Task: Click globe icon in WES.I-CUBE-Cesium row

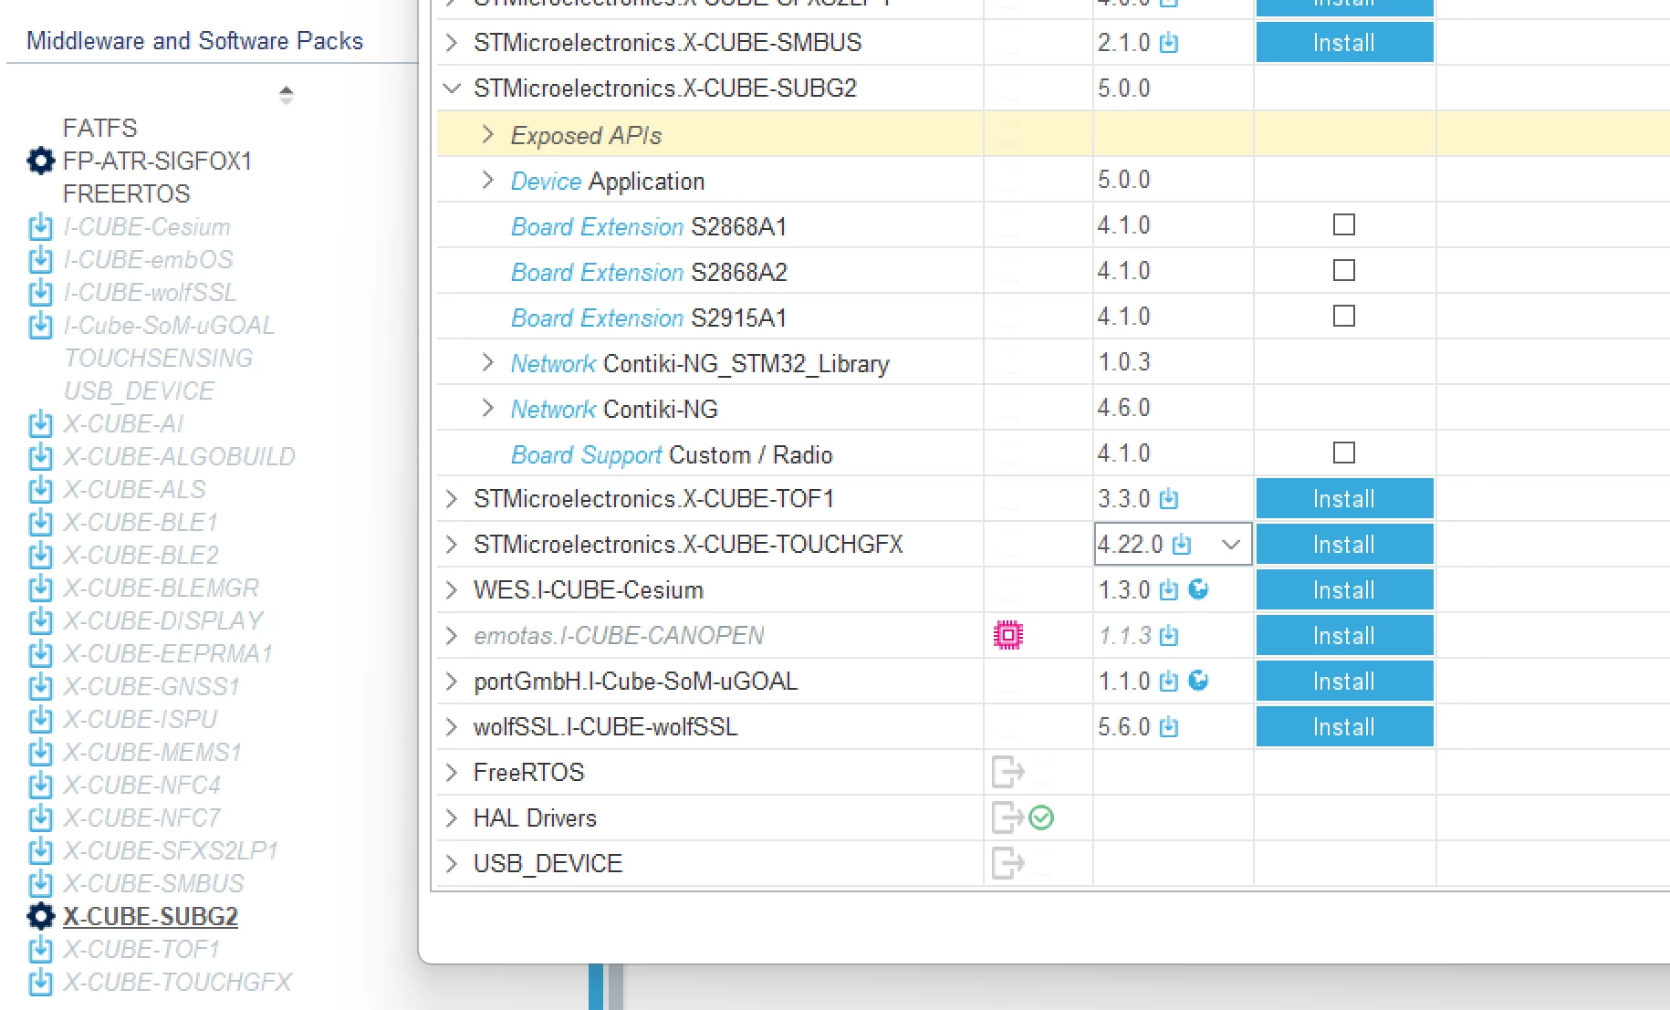Action: click(1199, 589)
